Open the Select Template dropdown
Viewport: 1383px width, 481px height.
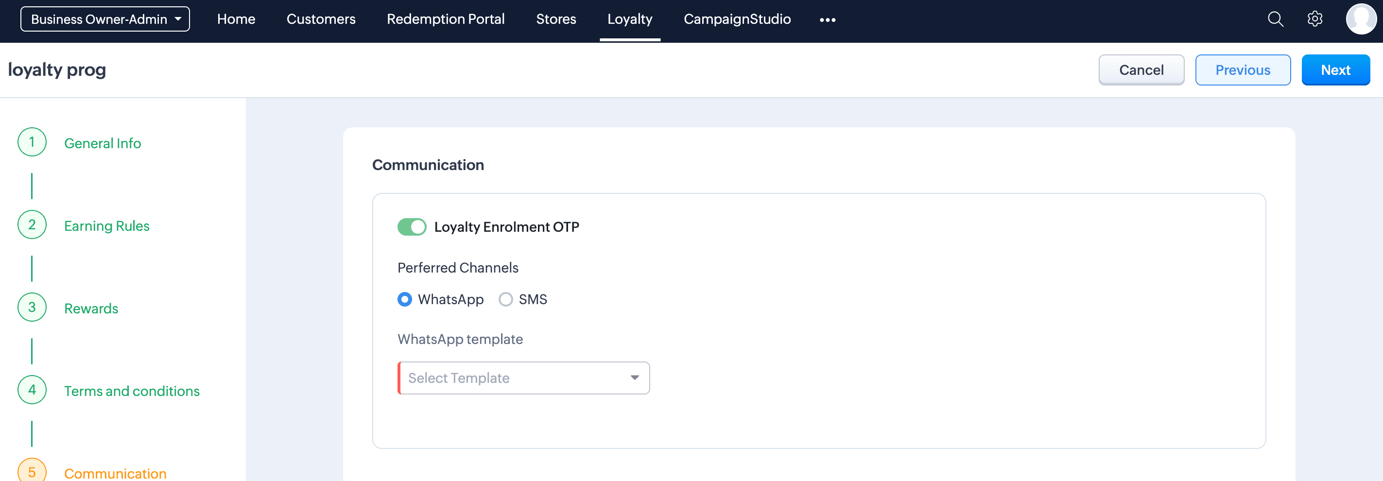tap(523, 378)
